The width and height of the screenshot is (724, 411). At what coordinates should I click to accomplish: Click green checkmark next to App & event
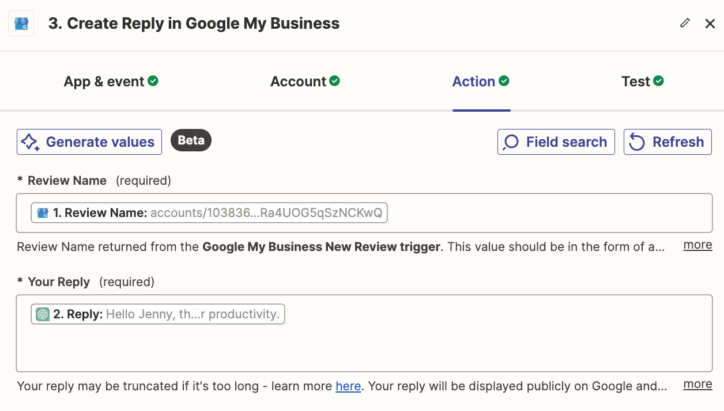tap(153, 81)
